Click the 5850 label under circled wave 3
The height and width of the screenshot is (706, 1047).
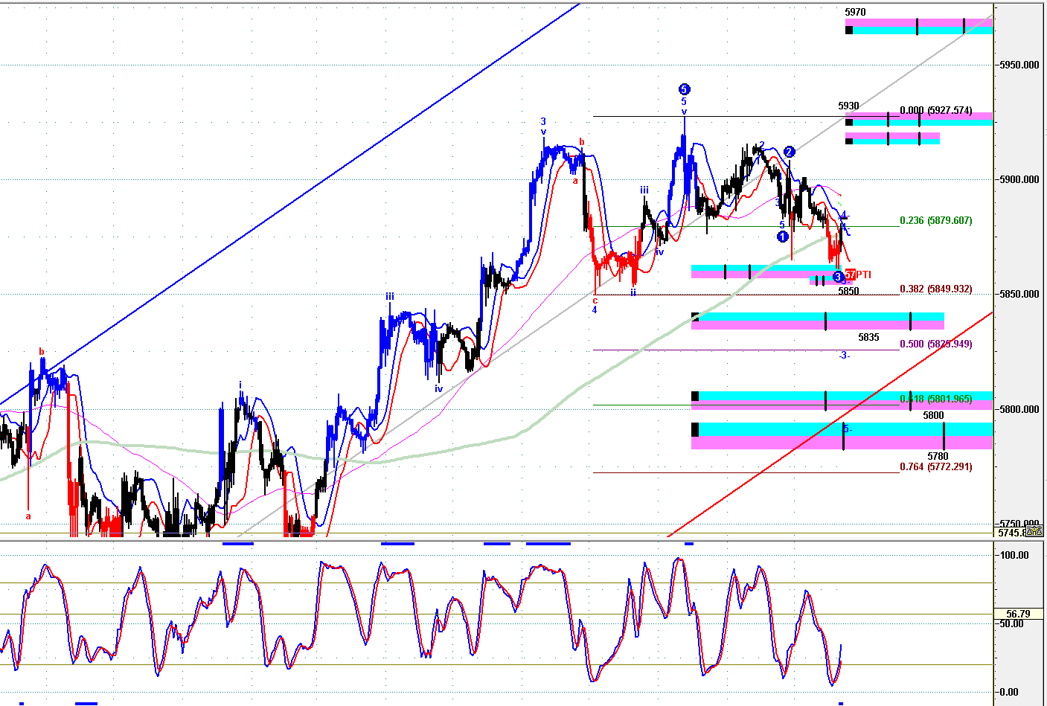(848, 291)
